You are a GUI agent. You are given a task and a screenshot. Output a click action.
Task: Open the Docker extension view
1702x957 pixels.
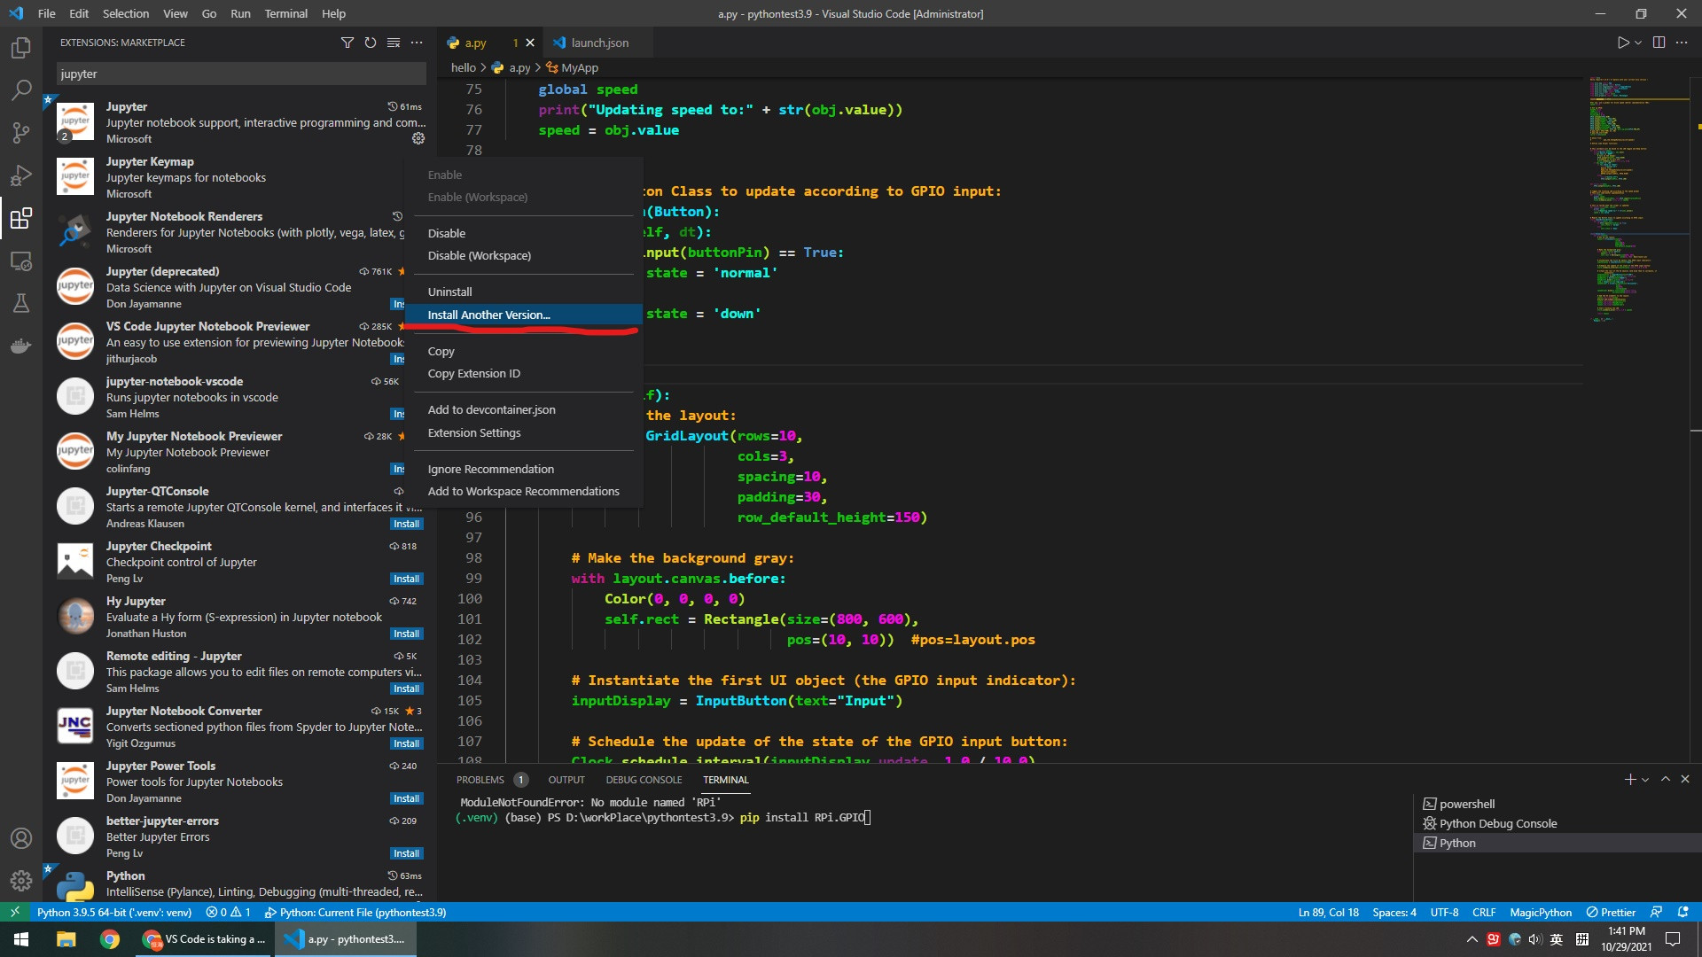pos(21,346)
